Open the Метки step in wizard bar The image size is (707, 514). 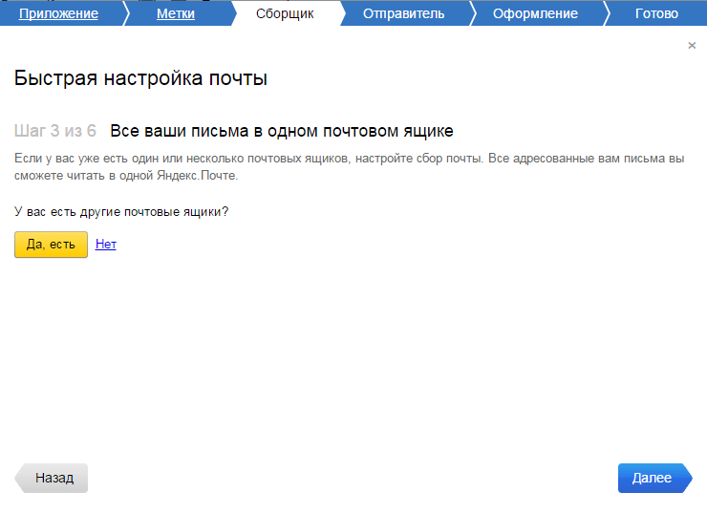tap(176, 13)
